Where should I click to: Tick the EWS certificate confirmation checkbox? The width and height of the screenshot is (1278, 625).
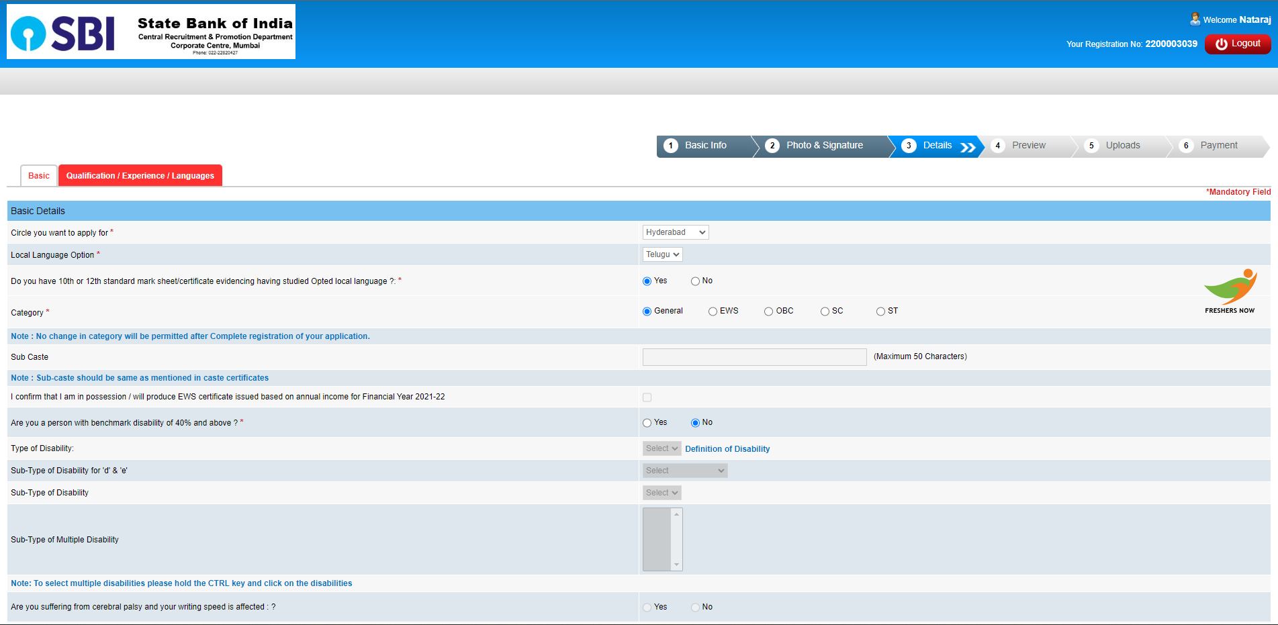pyautogui.click(x=647, y=397)
